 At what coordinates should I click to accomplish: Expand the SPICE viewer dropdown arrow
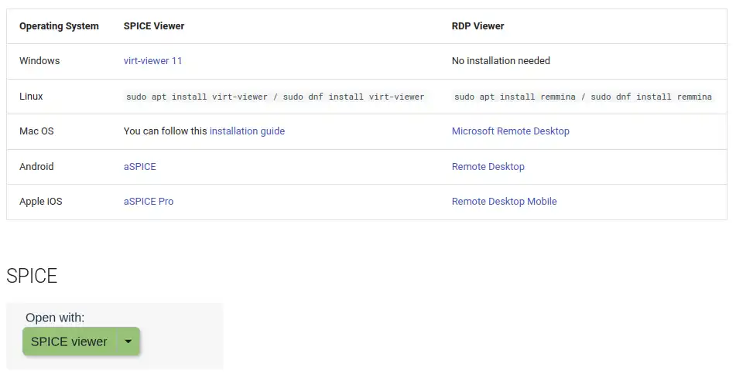click(x=128, y=342)
